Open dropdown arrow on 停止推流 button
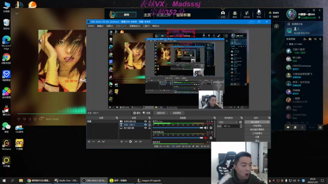This screenshot has height=184, width=328. (x=268, y=122)
